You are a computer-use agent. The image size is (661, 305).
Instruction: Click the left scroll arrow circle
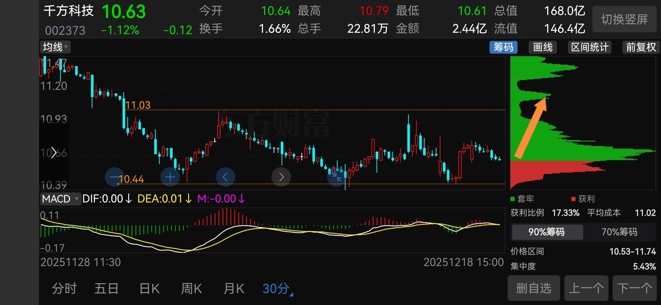(225, 177)
